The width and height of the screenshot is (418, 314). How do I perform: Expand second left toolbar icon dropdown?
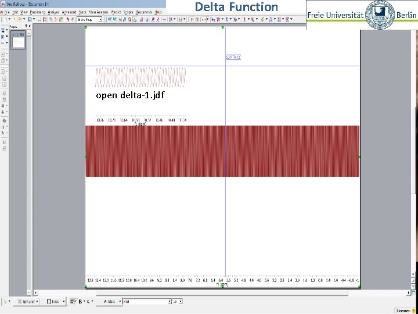pyautogui.click(x=6, y=37)
